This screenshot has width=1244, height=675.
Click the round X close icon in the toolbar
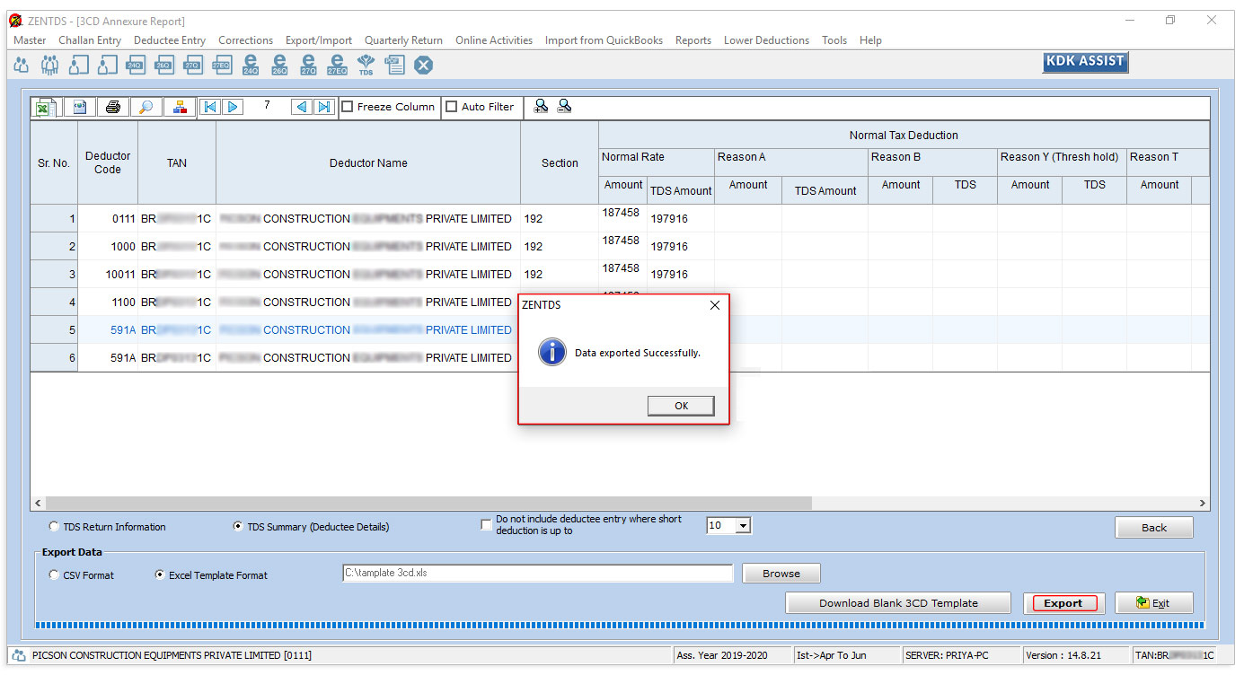[x=423, y=65]
